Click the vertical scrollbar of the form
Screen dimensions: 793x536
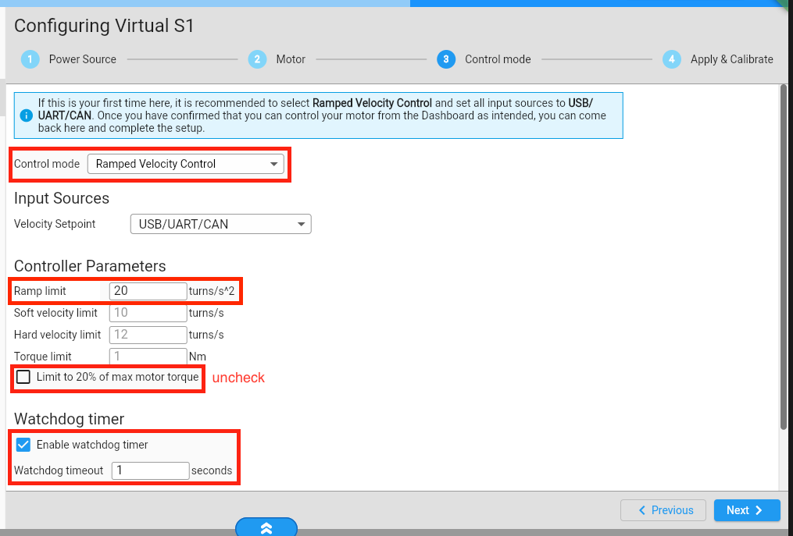click(784, 257)
